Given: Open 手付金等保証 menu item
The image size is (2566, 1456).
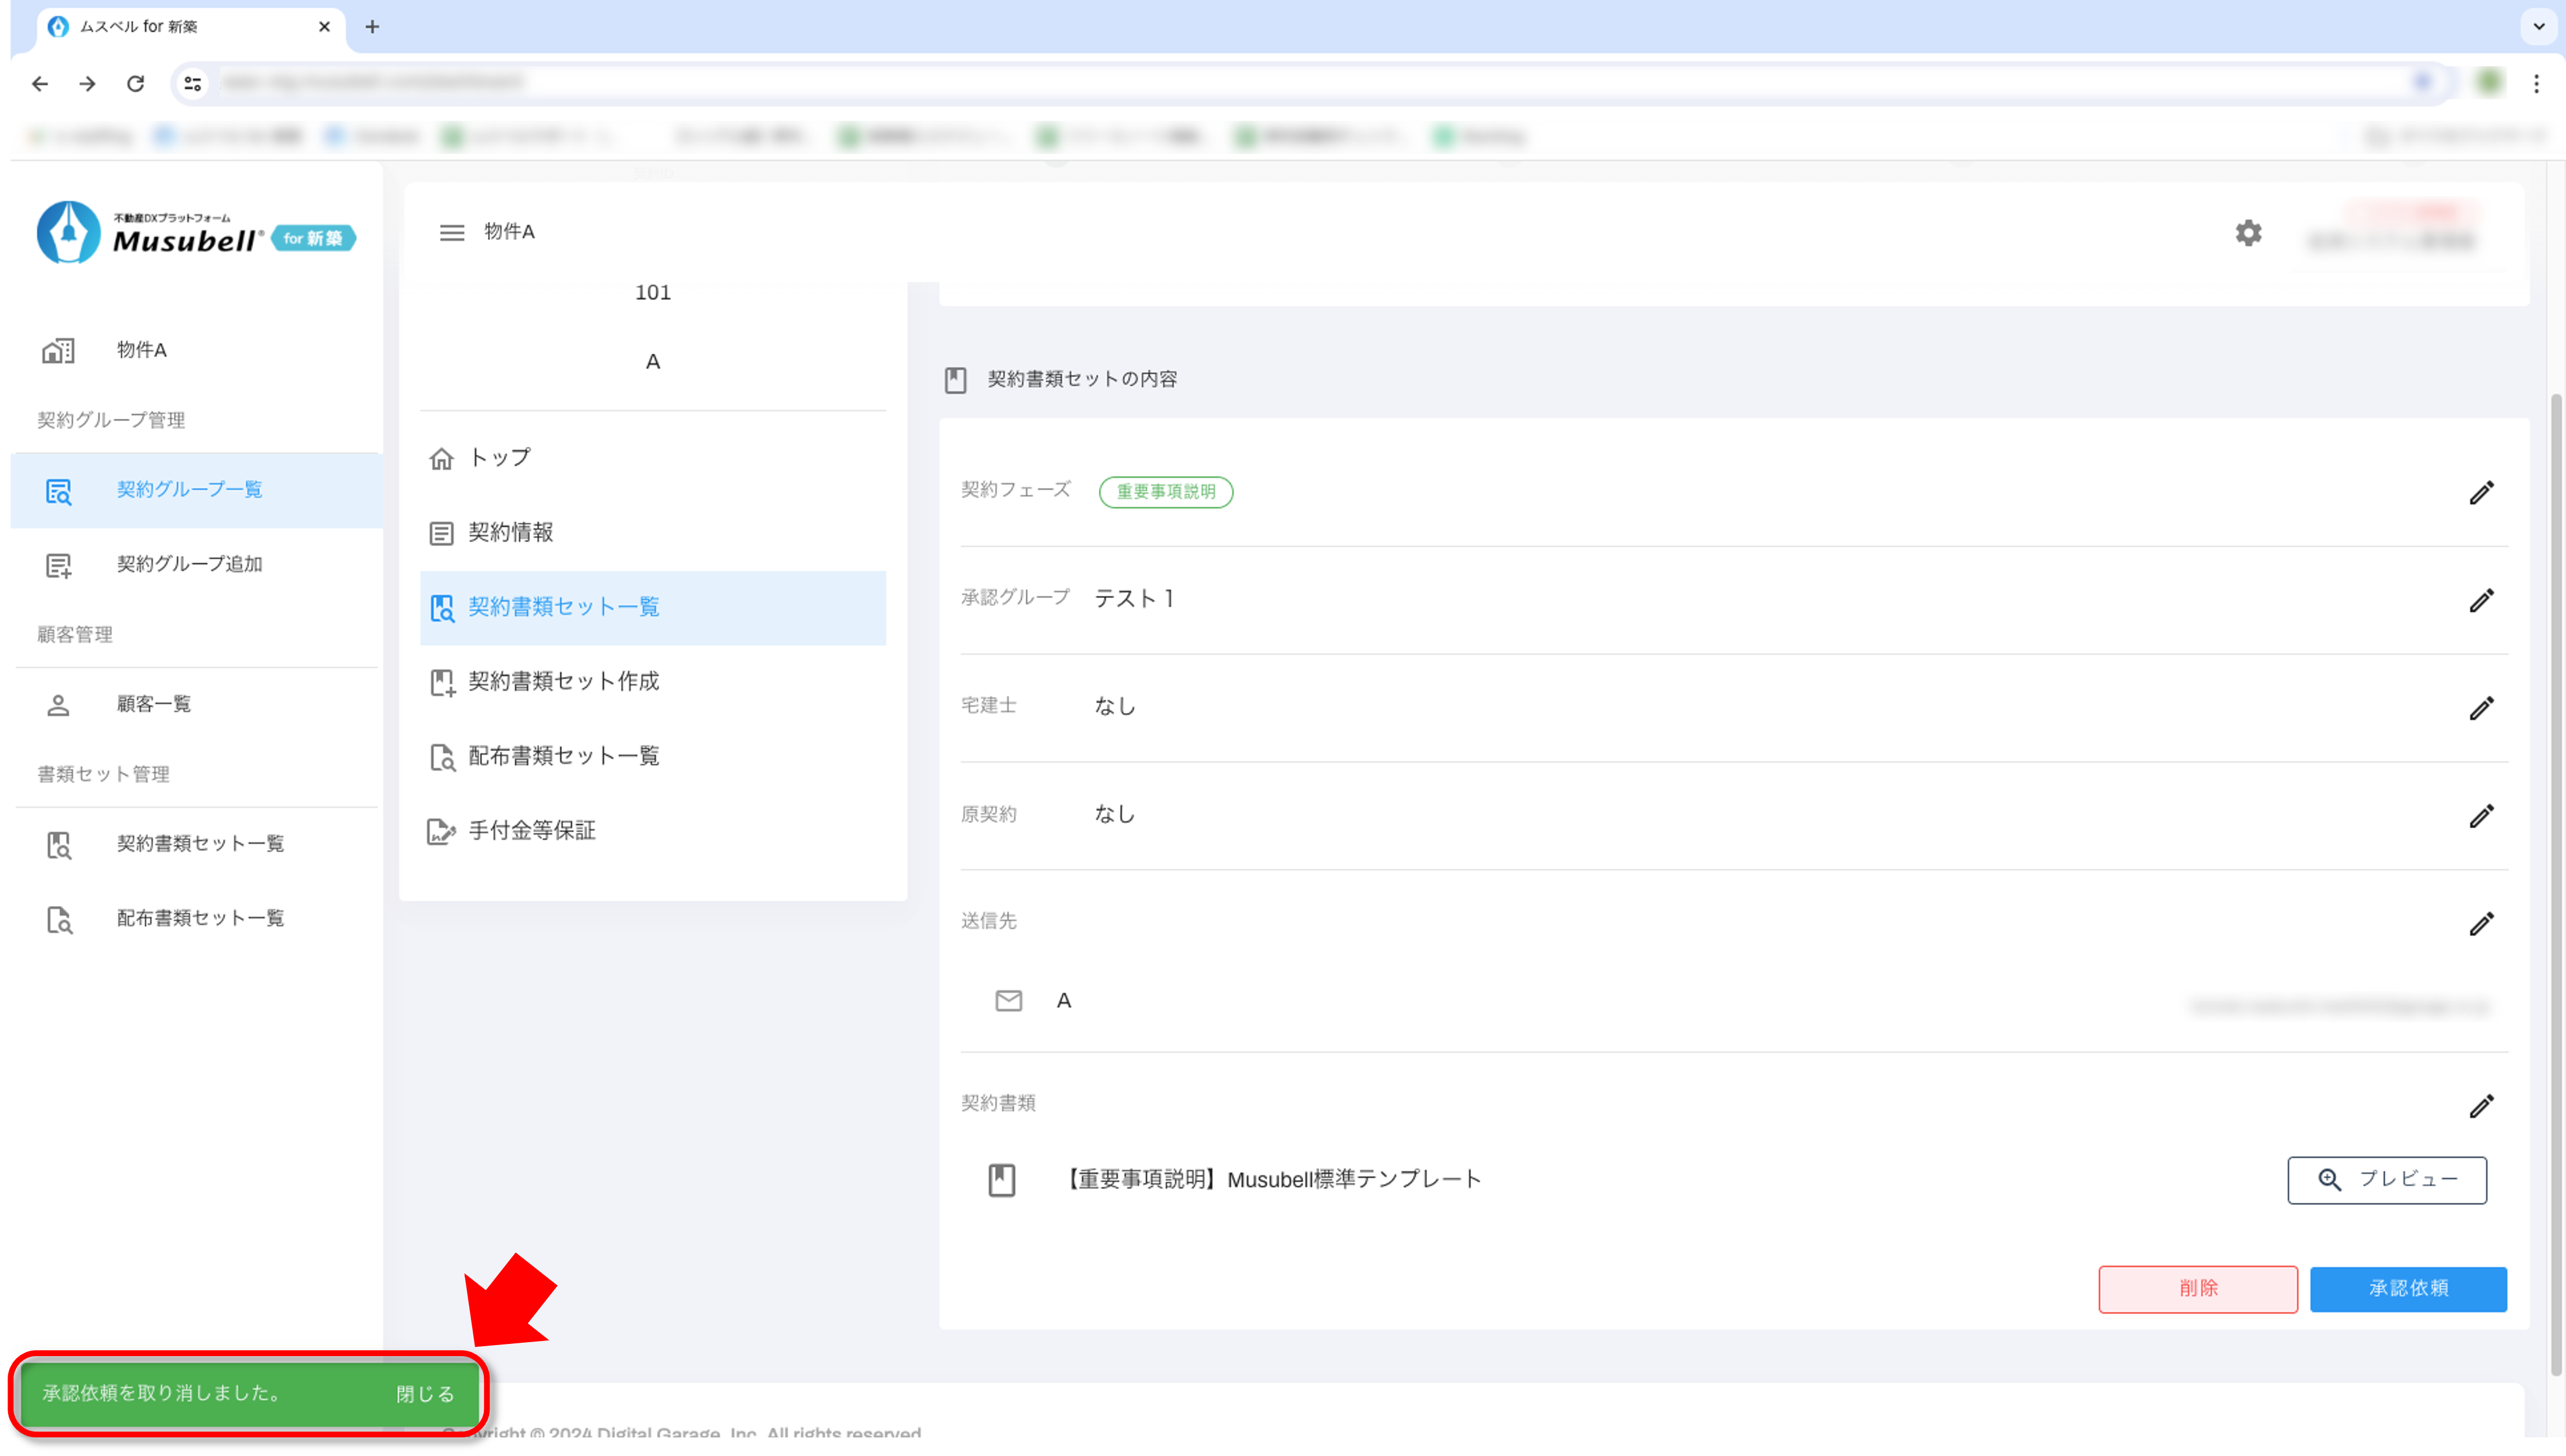Looking at the screenshot, I should pos(531,831).
